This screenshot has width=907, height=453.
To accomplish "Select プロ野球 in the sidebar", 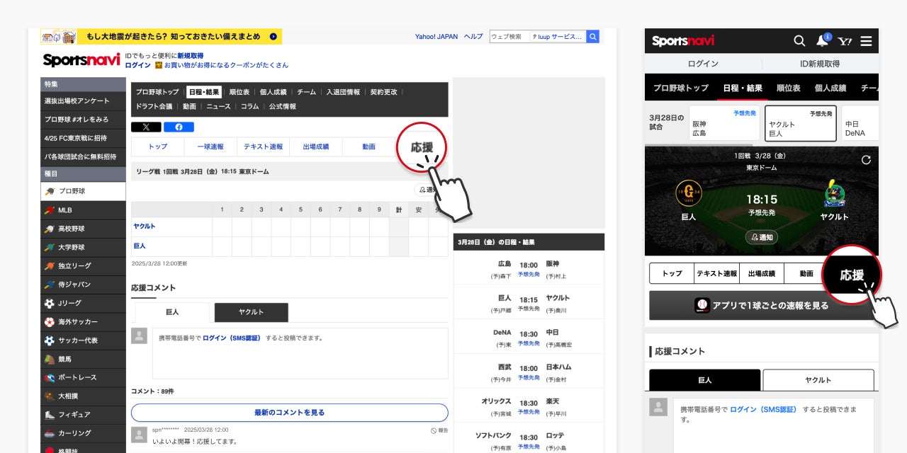I will 83,191.
